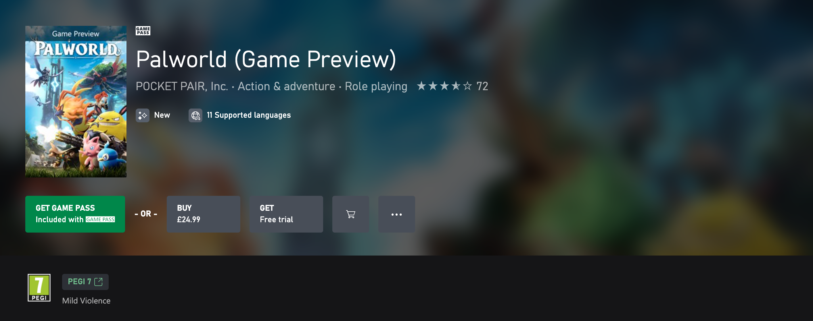Click the Game Preview thumbnail image

76,101
